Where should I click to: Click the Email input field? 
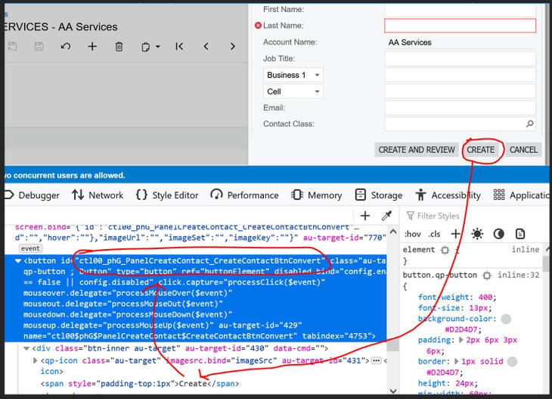(460, 108)
